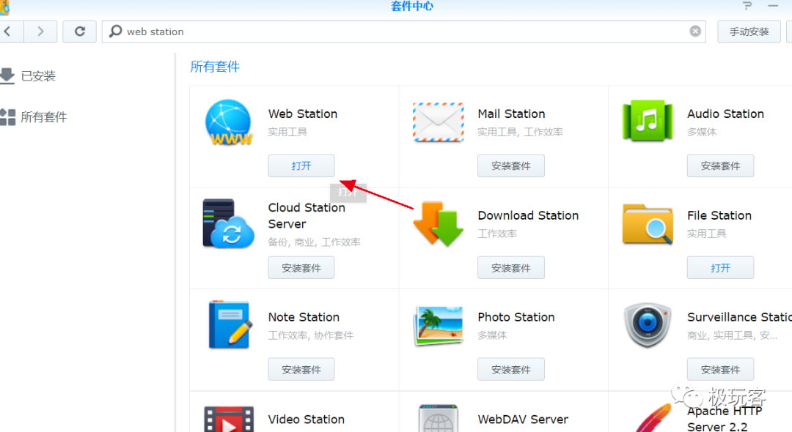Install the Audio Station package

[x=720, y=165]
